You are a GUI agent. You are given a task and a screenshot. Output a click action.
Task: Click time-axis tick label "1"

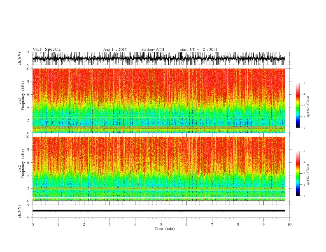click(58, 224)
